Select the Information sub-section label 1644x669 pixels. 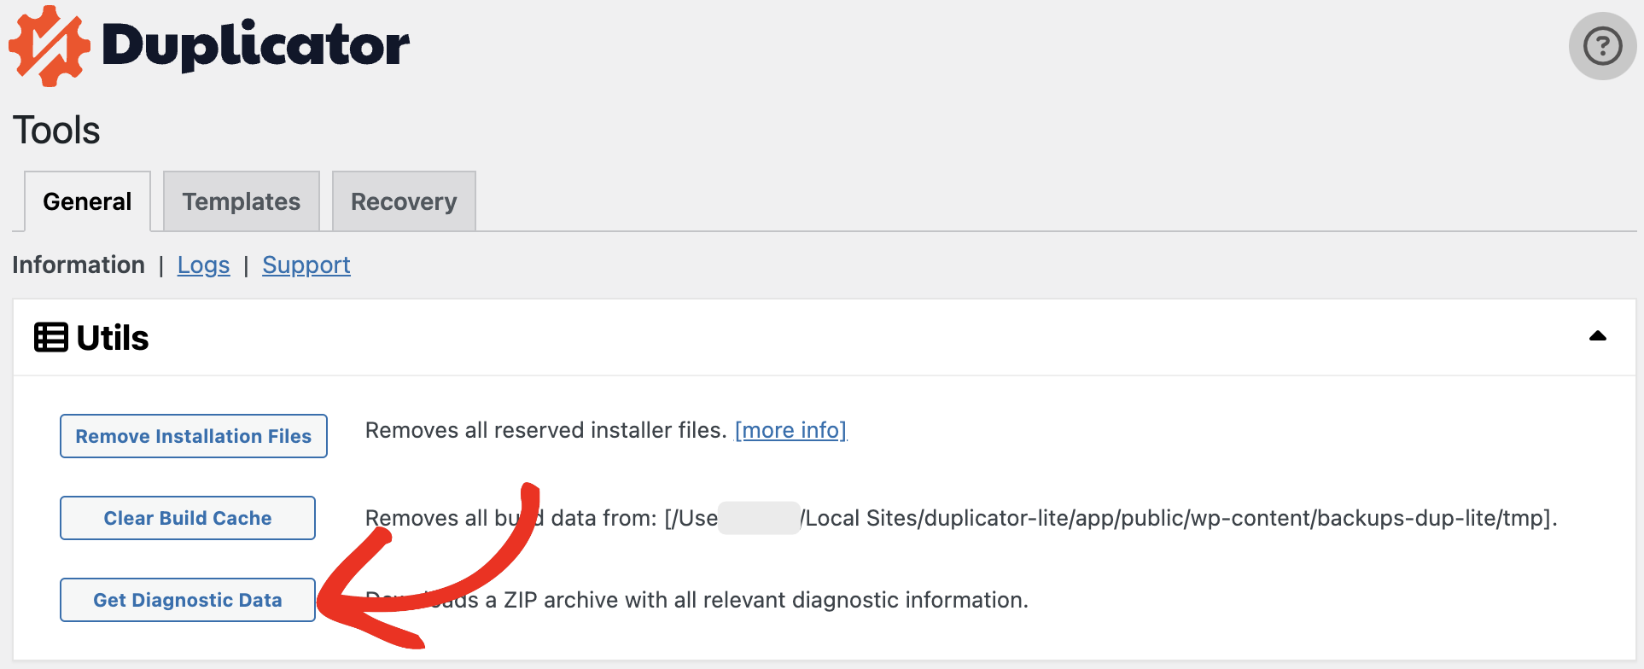coord(79,265)
